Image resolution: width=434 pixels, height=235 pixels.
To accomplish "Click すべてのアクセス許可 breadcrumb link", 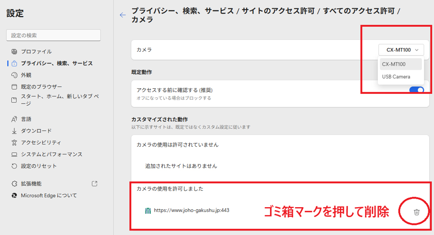I will [359, 11].
